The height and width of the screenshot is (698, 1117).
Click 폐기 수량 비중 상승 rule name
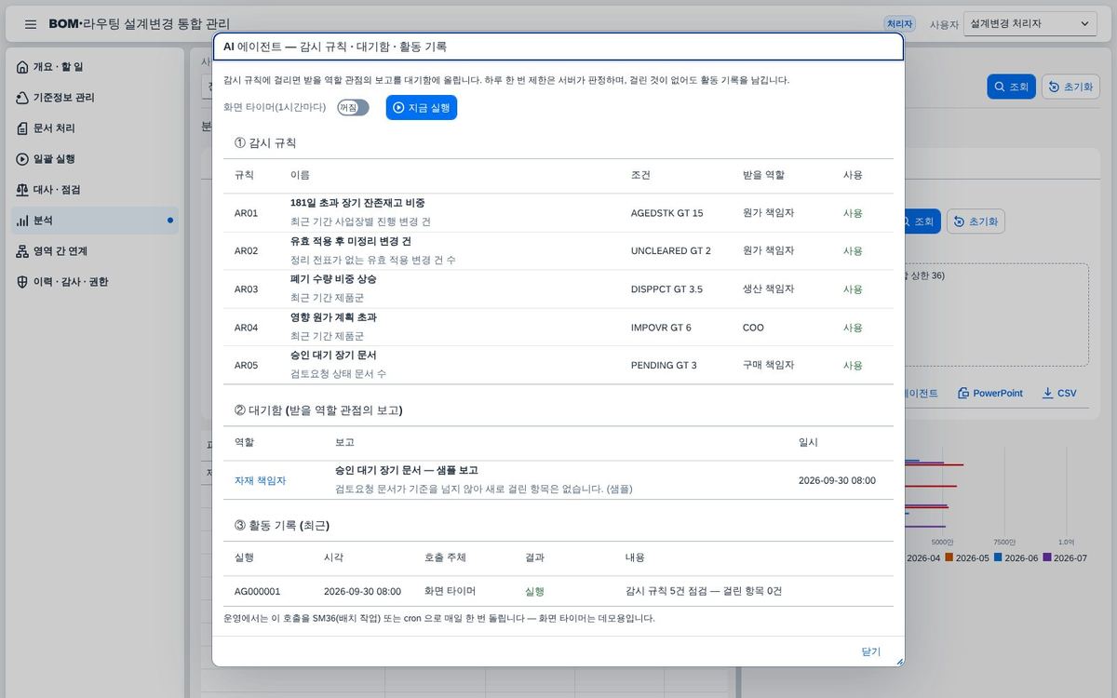click(x=333, y=279)
